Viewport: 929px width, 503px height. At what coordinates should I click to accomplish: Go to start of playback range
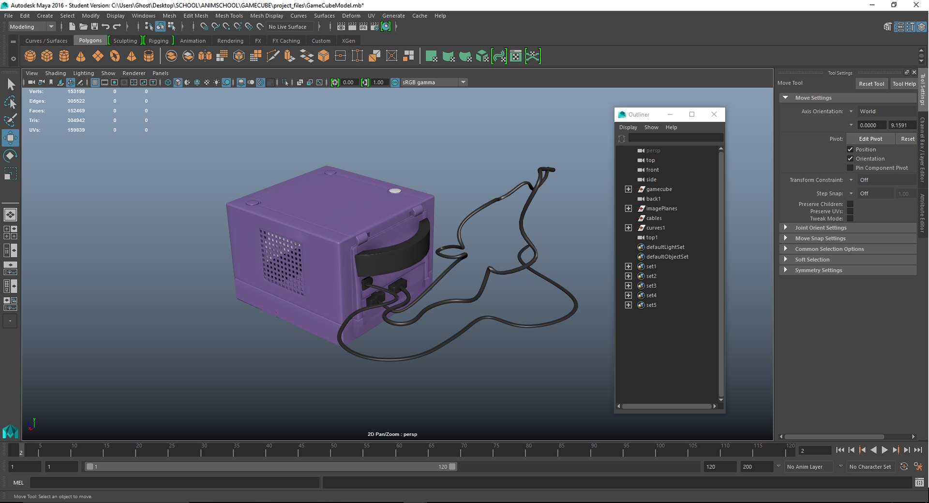[x=840, y=450]
